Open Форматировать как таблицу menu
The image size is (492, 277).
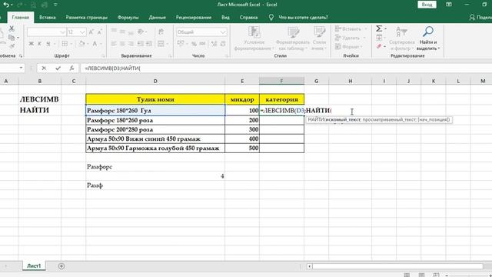click(x=293, y=38)
